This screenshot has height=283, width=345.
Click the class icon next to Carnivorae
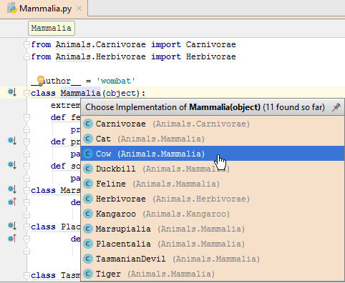[88, 124]
